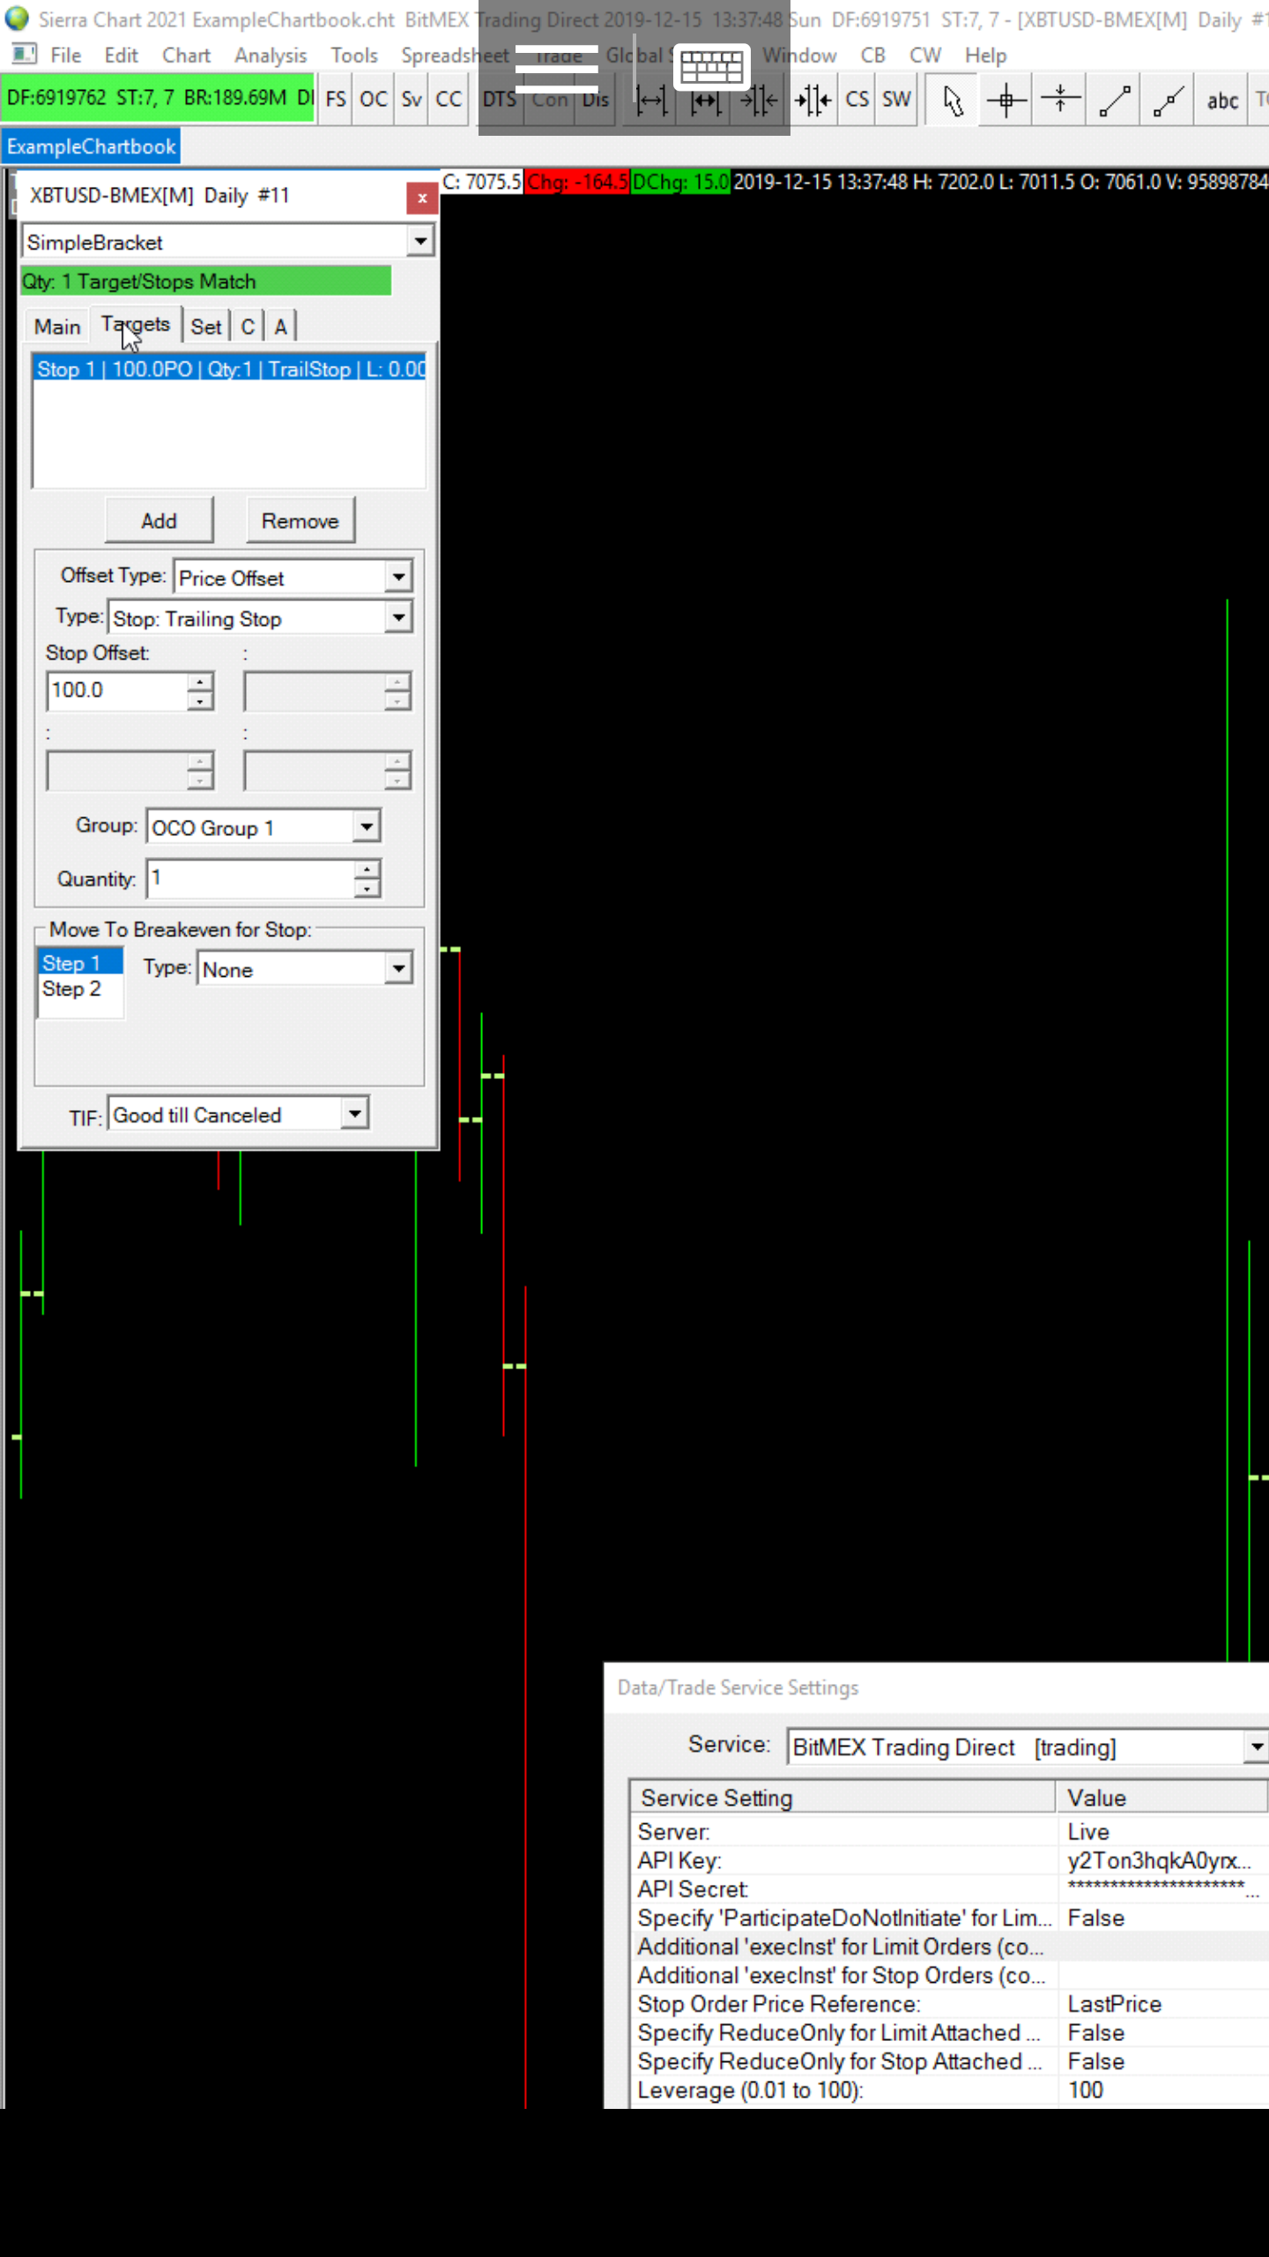Click the API Key setting row
Viewport: 1269px width, 2257px height.
(x=949, y=1860)
